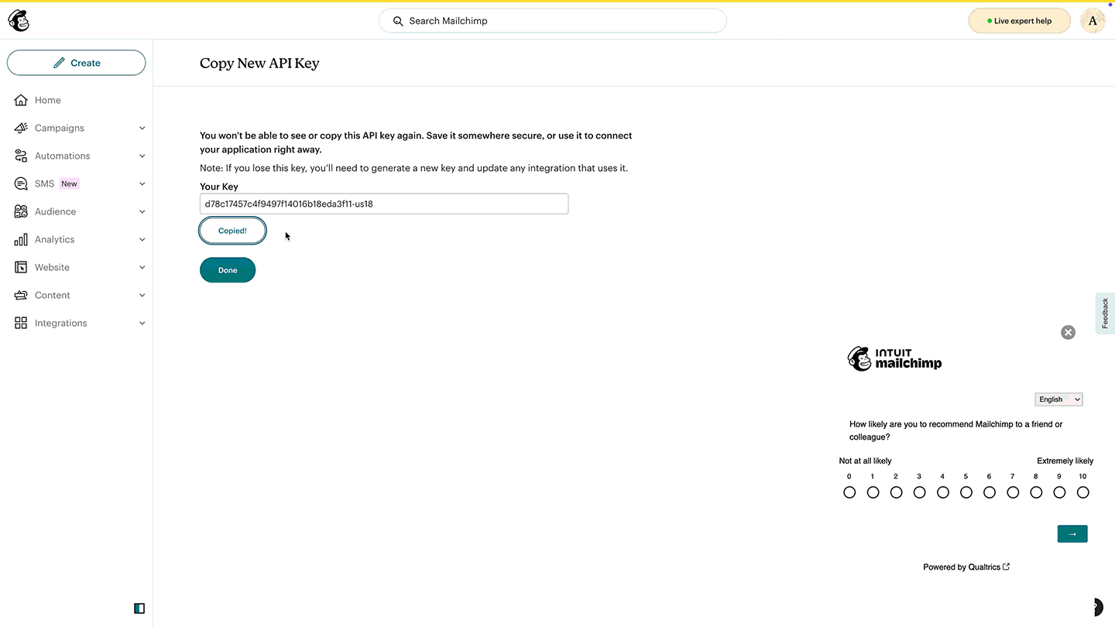Click the Home icon in sidebar
The image size is (1115, 627).
[x=21, y=100]
